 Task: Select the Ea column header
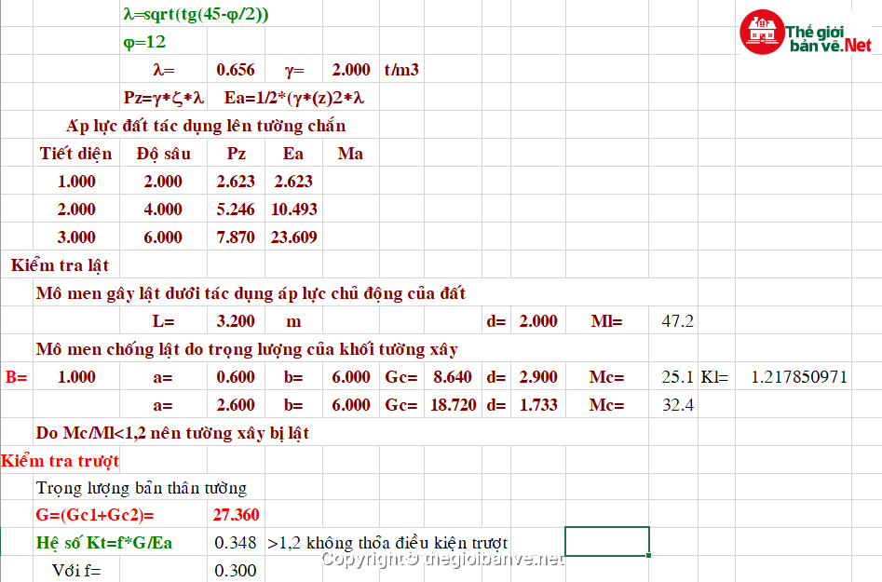293,154
